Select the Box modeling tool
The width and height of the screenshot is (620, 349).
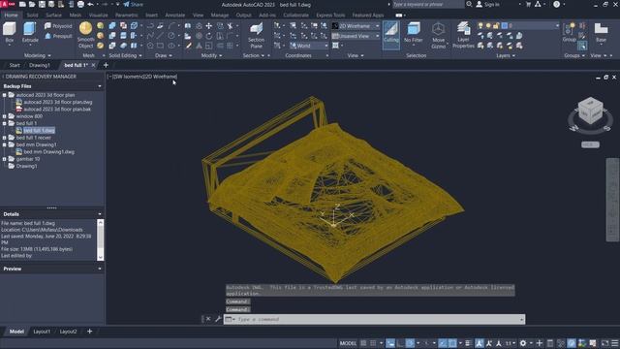coord(10,32)
